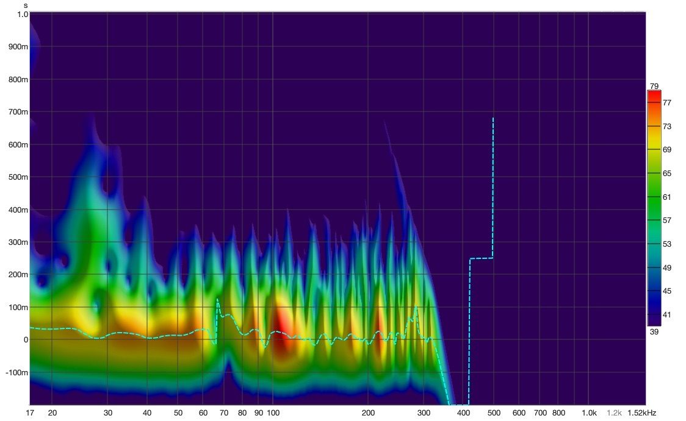Click the 1.52kHz end label on the frequency axis
This screenshot has height=421, width=686.
pos(642,413)
